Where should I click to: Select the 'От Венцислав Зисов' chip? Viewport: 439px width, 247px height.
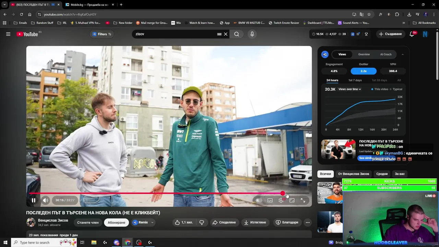click(353, 174)
